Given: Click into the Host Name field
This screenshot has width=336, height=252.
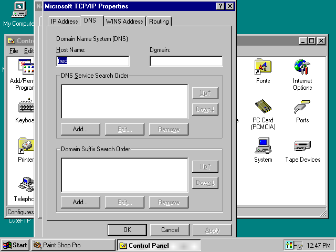Looking at the screenshot, I should click(93, 61).
